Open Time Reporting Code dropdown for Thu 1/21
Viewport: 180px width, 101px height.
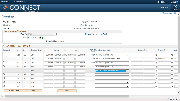(112, 63)
